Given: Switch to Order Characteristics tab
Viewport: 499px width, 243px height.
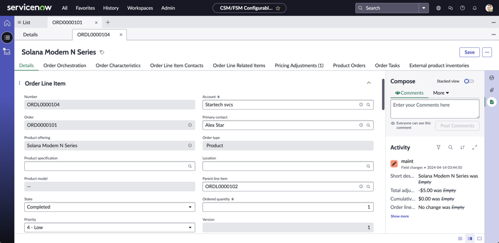Looking at the screenshot, I should tap(118, 66).
